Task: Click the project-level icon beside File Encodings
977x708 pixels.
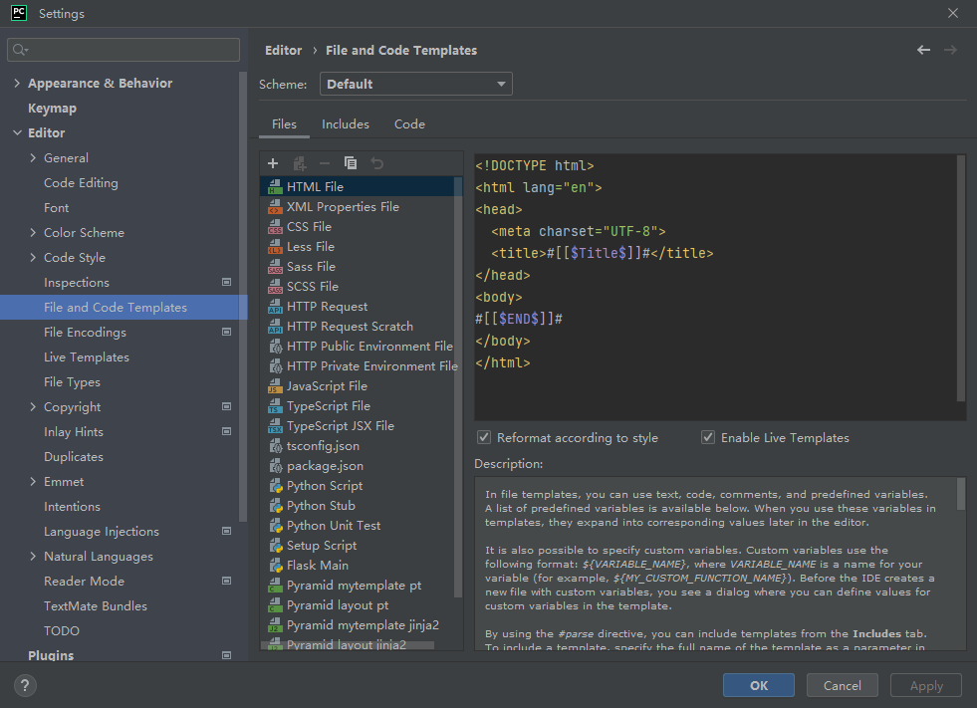Action: (226, 333)
